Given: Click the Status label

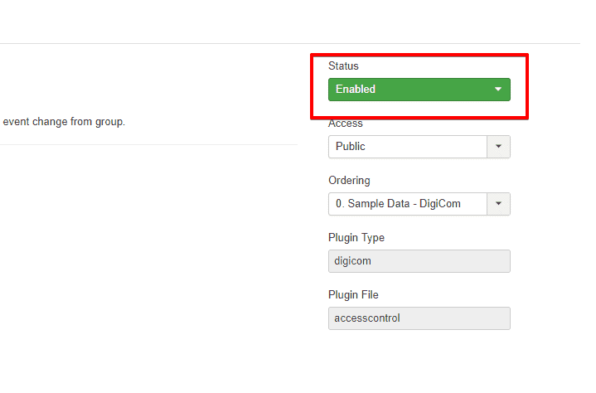Looking at the screenshot, I should 343,65.
